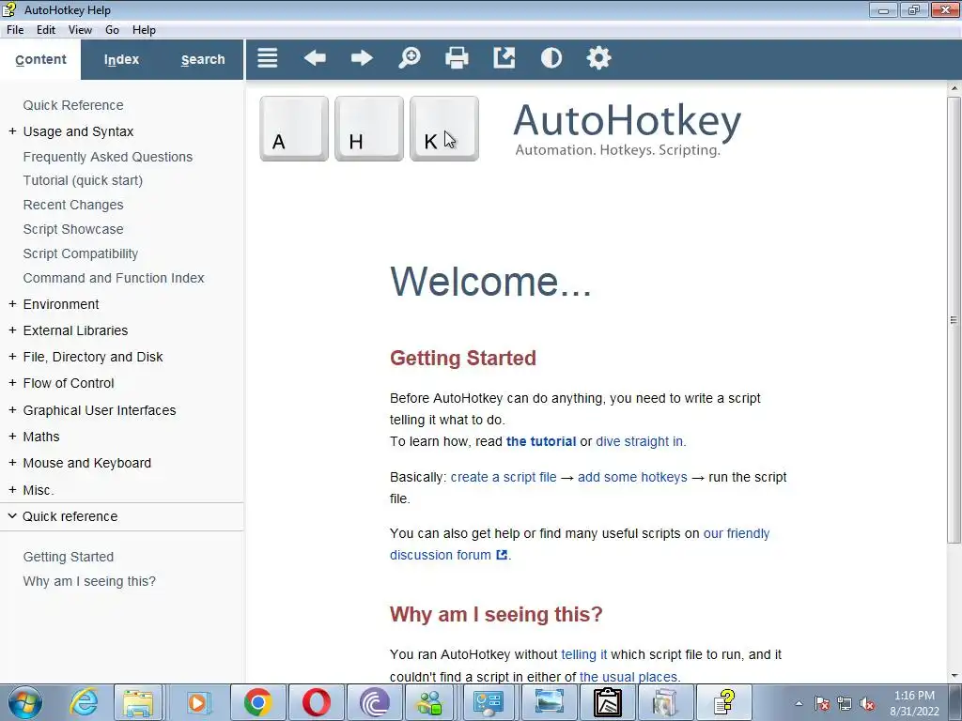Open the View menu
The height and width of the screenshot is (721, 962).
[80, 30]
